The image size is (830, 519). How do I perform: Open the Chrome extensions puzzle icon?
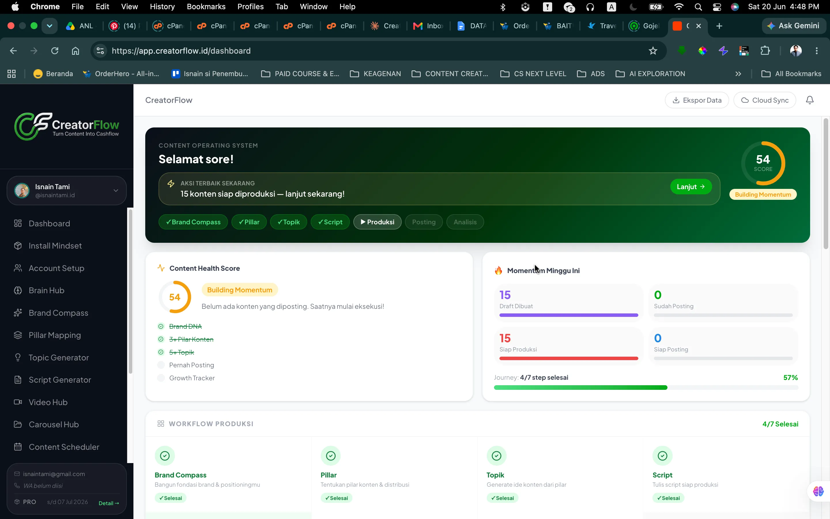765,51
